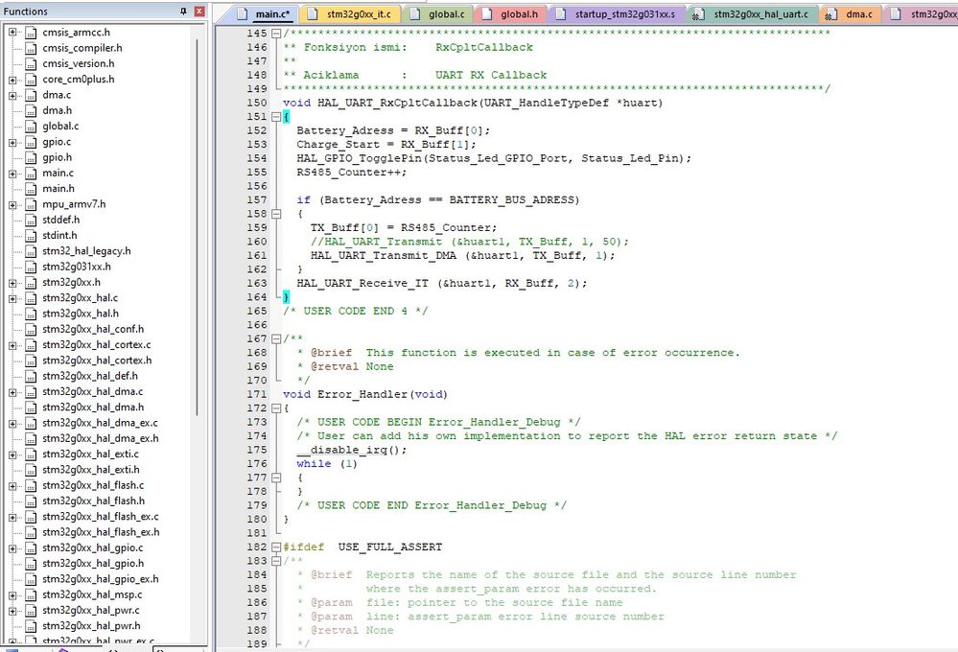Image resolution: width=958 pixels, height=652 pixels.
Task: Select stm32g0xx_hal_gpio.h in tree
Action: [93, 564]
